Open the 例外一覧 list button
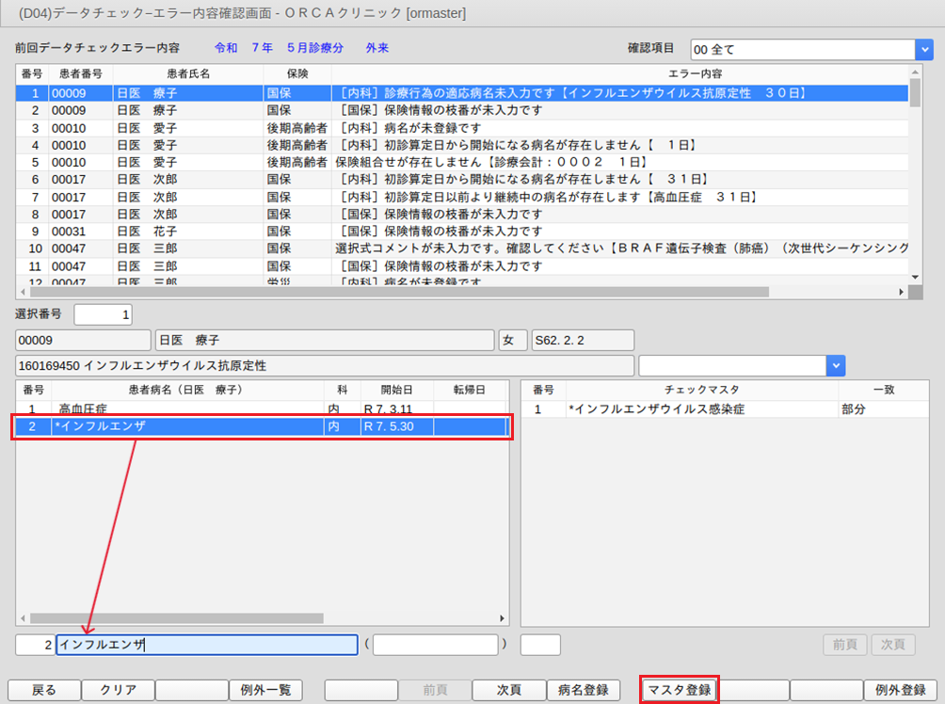 (264, 690)
